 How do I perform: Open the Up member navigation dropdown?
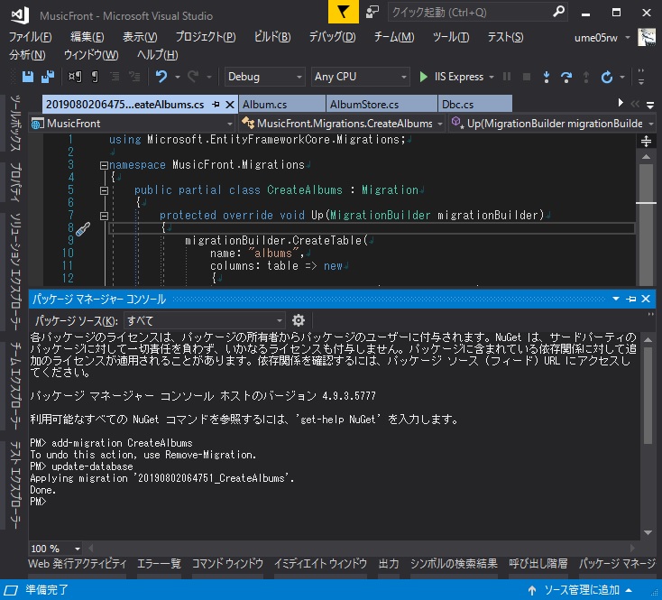pyautogui.click(x=552, y=124)
